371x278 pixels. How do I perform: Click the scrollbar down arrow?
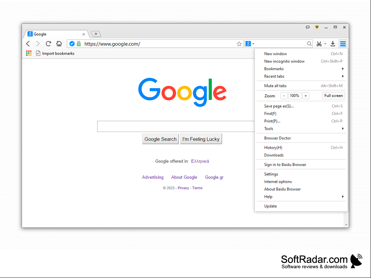(x=346, y=225)
